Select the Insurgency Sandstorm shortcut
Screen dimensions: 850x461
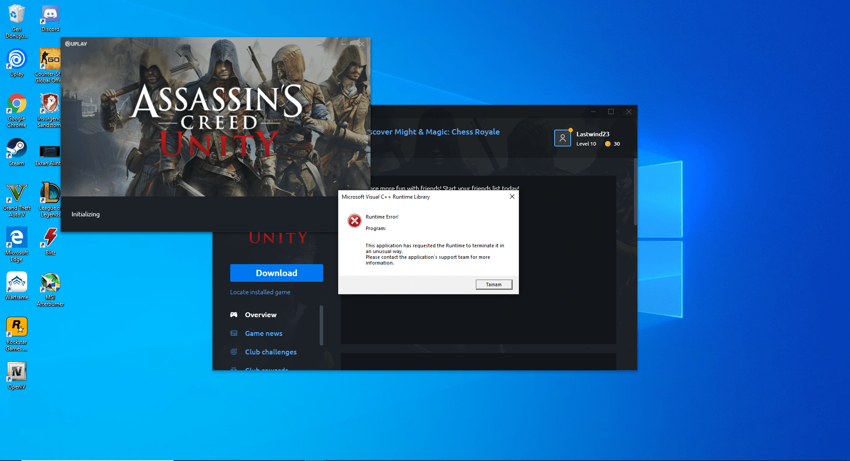point(50,111)
